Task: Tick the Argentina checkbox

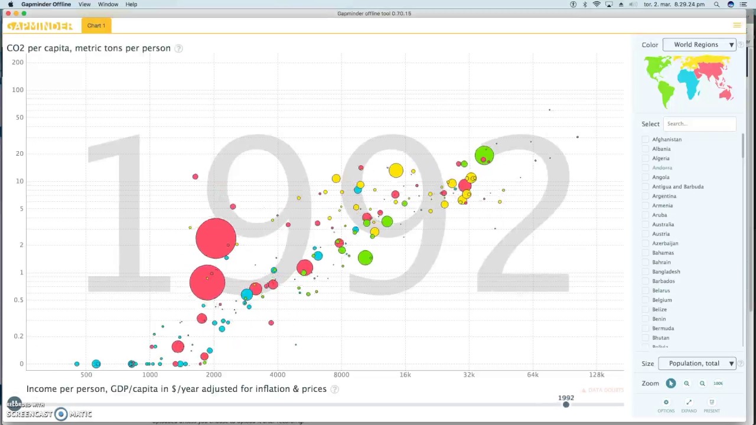Action: (x=646, y=196)
